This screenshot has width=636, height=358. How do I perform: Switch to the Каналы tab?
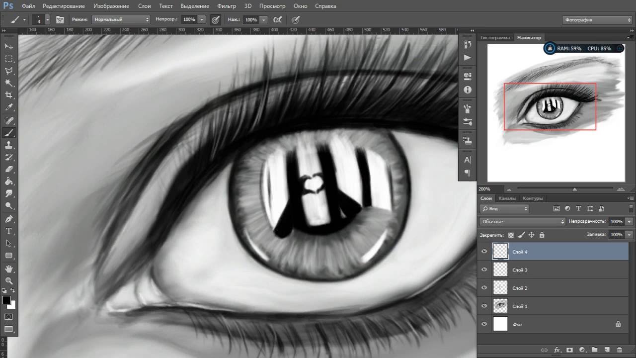click(x=507, y=198)
